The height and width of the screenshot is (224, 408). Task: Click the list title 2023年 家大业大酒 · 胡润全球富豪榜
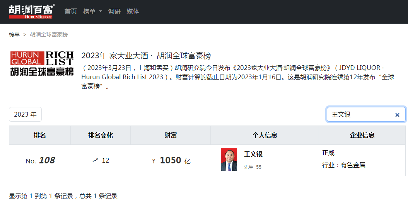tap(146, 56)
